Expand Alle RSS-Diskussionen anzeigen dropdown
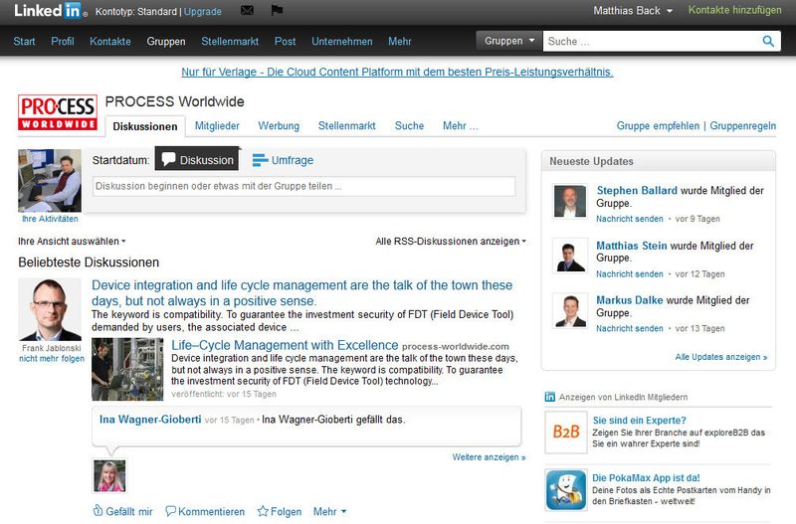796x524 pixels. pos(451,241)
